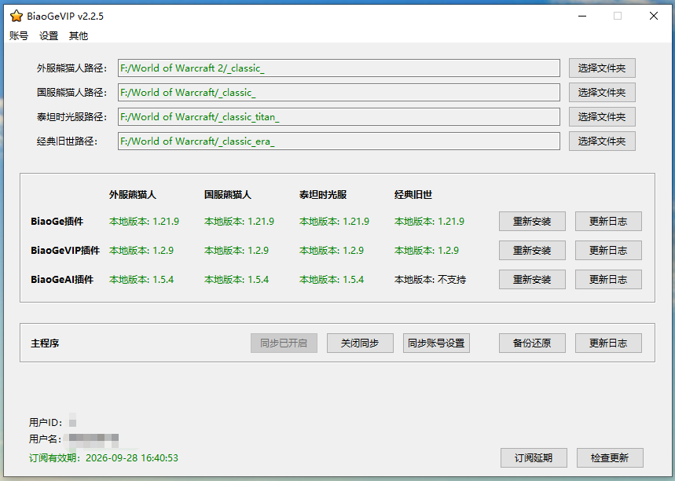Click 订阅延期 to extend subscription
Screen dimensions: 675x481
coord(534,458)
